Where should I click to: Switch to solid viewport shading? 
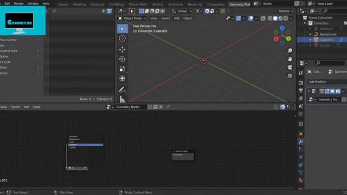(x=275, y=18)
